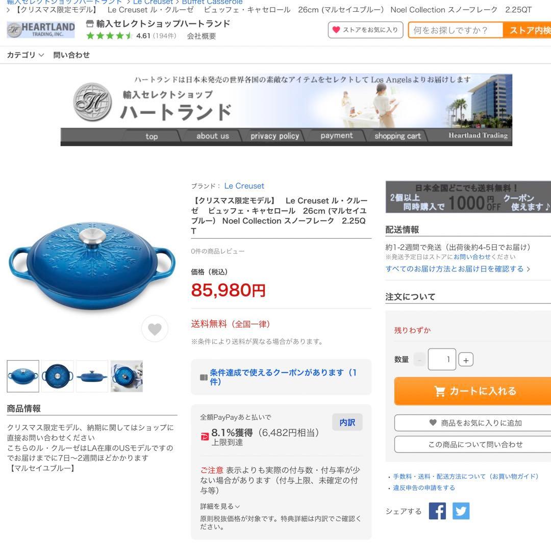
Task: Share the product on Facebook
Action: click(x=437, y=511)
